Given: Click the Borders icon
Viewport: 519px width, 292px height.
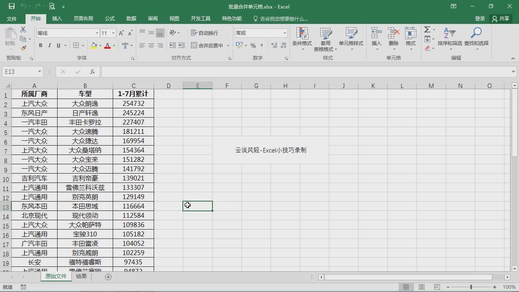Looking at the screenshot, I should [x=76, y=45].
